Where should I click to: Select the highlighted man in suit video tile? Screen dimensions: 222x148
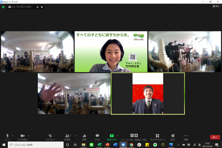tap(148, 94)
